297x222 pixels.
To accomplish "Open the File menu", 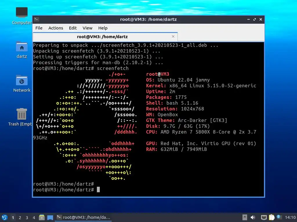I will click(39, 28).
